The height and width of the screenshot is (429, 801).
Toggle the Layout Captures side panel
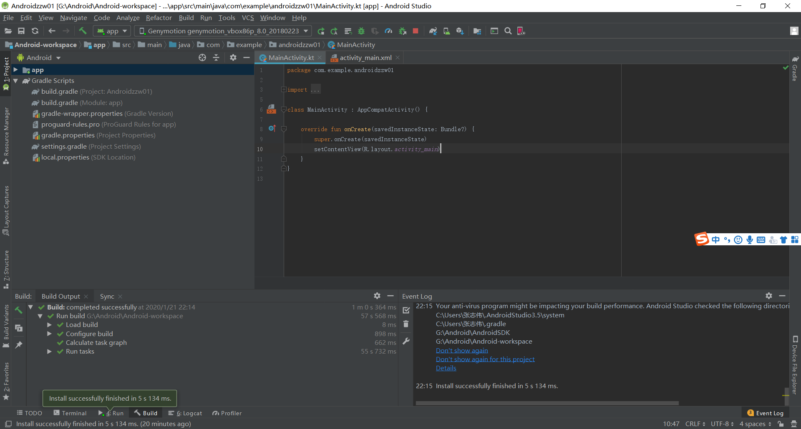pyautogui.click(x=6, y=210)
